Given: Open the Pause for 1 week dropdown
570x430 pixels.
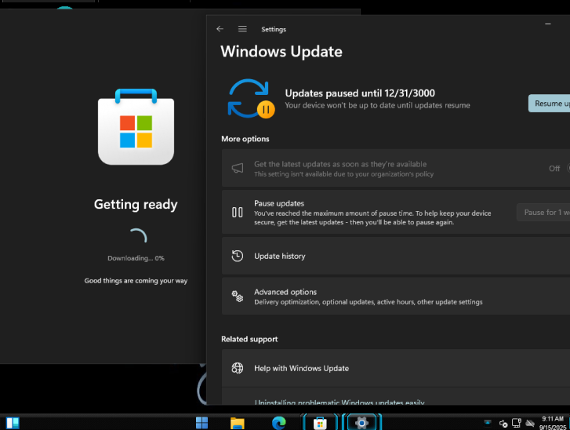Looking at the screenshot, I should click(x=543, y=212).
